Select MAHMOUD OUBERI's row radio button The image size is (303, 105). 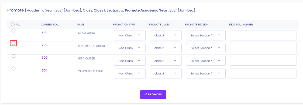coord(13,43)
